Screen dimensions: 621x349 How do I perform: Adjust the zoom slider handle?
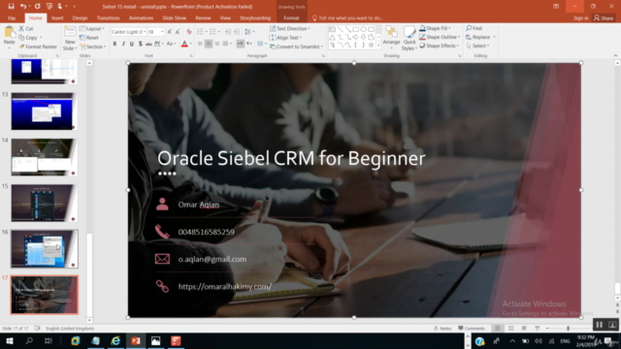click(x=568, y=328)
